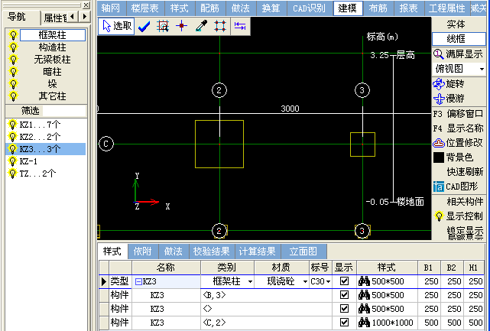Screen dimensions: 490x331
Task: Open the 框架柱 类别 dropdown
Action: point(250,281)
